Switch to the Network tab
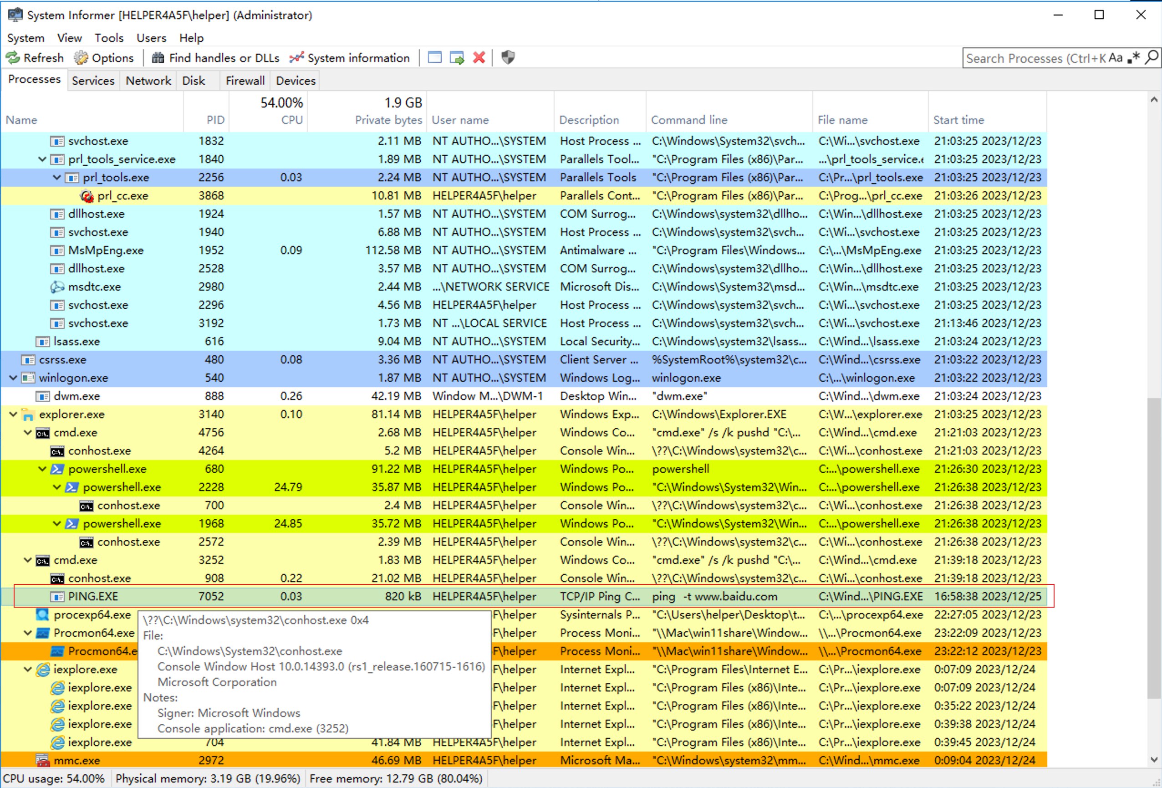The width and height of the screenshot is (1162, 788). [148, 81]
